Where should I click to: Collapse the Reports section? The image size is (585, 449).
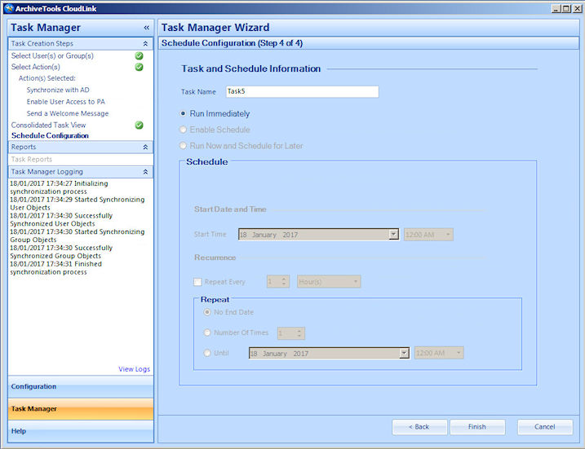click(x=145, y=147)
